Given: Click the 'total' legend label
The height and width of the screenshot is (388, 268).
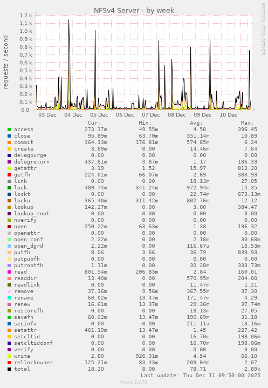Looking at the screenshot, I should (x=22, y=369).
